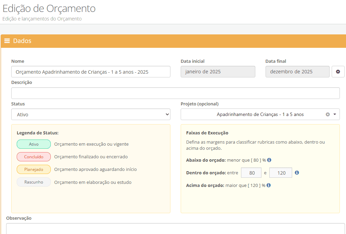
Task: Focus the Descrição text field
Action: (x=175, y=93)
